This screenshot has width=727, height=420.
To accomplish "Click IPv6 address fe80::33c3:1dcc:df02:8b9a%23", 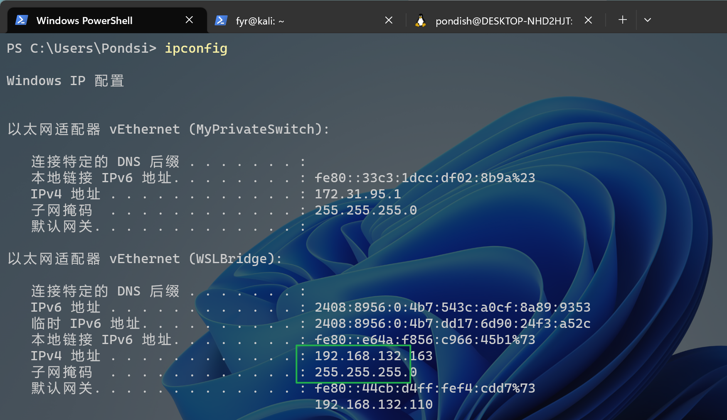I will coord(425,178).
